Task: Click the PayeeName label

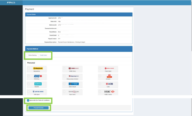Action: coord(53,32)
